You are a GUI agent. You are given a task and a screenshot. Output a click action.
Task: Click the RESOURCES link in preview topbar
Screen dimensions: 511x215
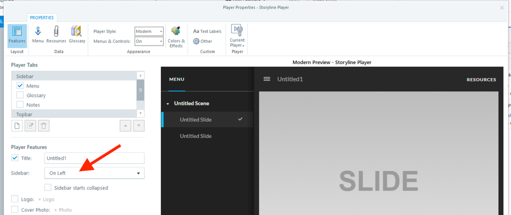(x=481, y=80)
